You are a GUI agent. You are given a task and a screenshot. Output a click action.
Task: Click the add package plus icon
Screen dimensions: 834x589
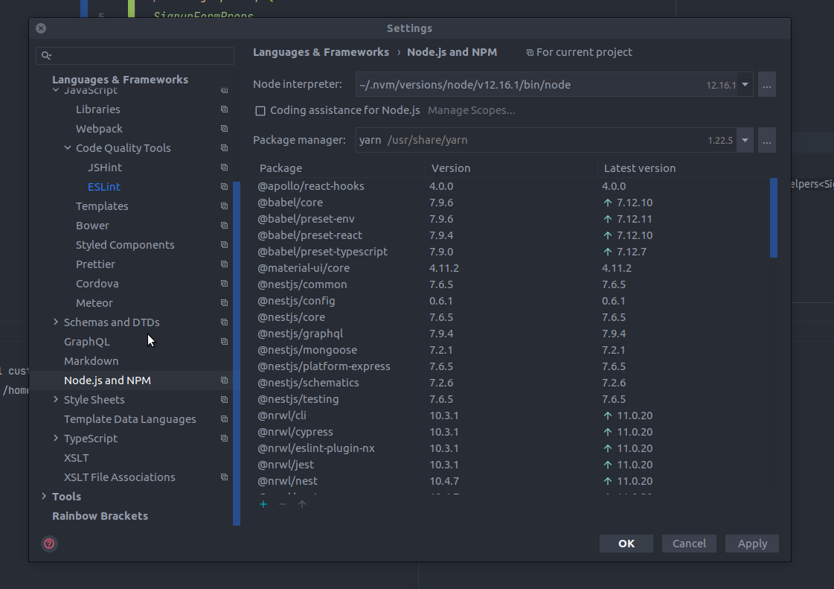pos(263,504)
